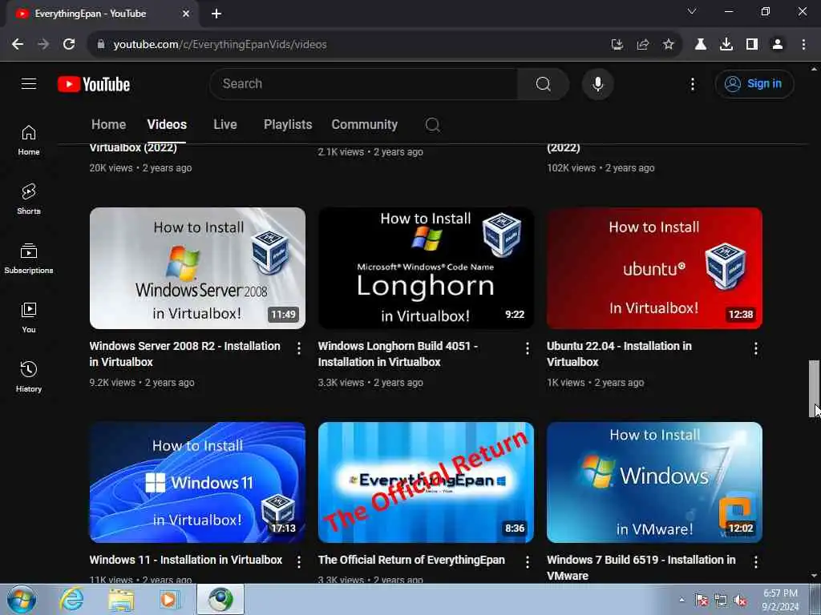
Task: Open Home in the sidebar
Action: [x=29, y=140]
